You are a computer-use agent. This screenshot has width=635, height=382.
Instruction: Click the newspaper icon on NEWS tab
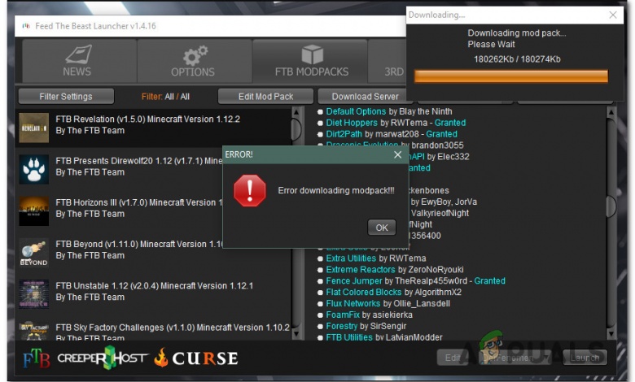click(x=78, y=54)
